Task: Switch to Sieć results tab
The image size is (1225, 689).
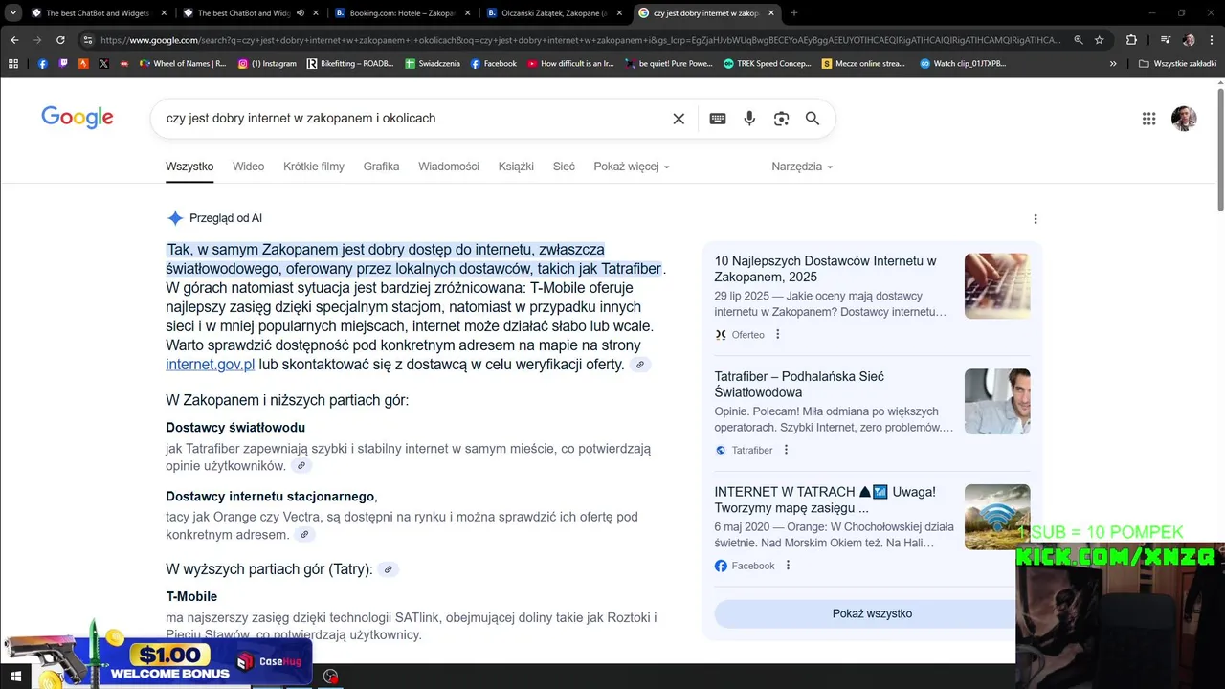Action: click(x=564, y=167)
